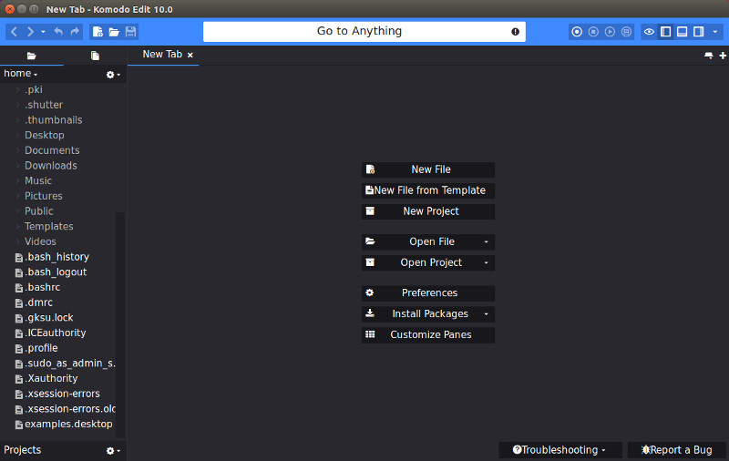This screenshot has width=729, height=461.
Task: Open the Projects gear settings menu
Action: click(113, 450)
